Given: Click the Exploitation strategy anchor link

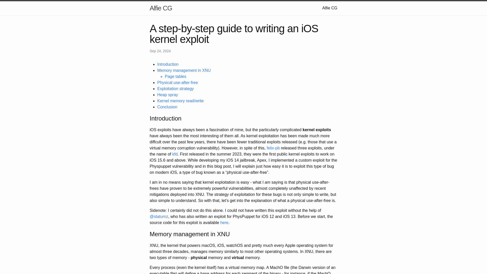Looking at the screenshot, I should 175,89.
